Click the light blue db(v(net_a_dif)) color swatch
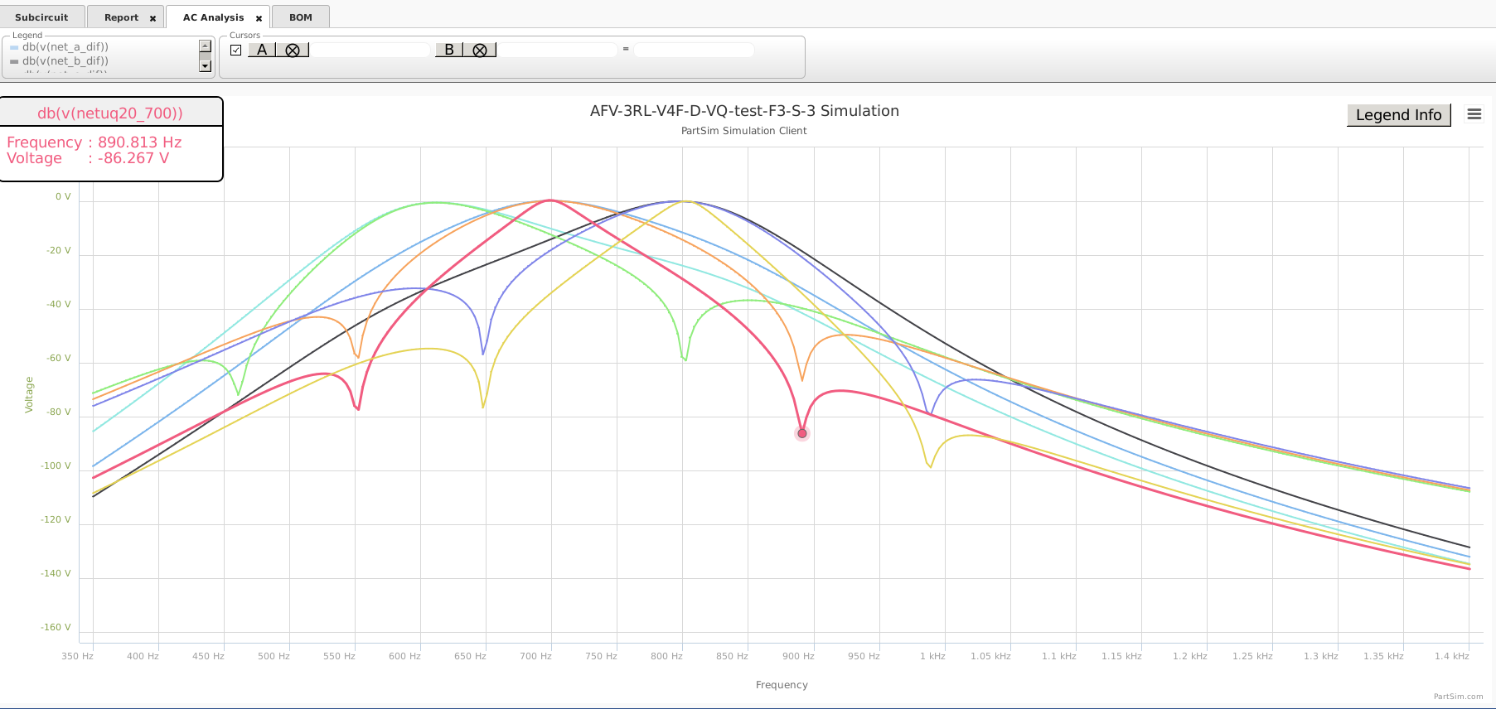This screenshot has width=1496, height=709. click(x=14, y=47)
